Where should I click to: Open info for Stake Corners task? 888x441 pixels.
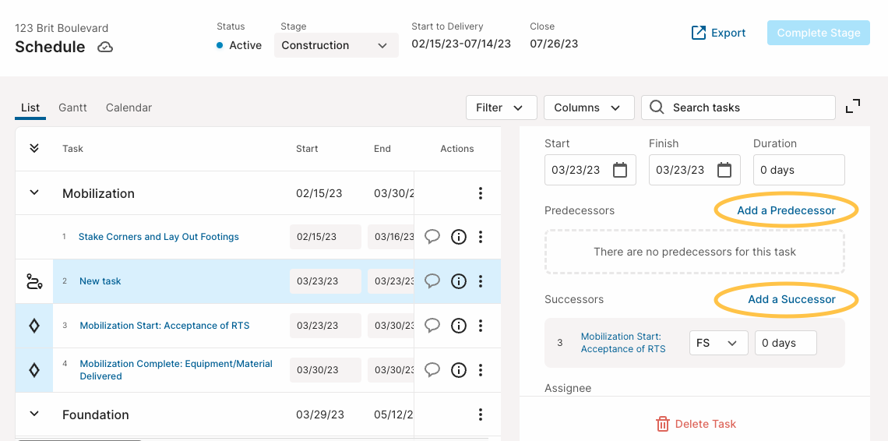click(x=459, y=237)
